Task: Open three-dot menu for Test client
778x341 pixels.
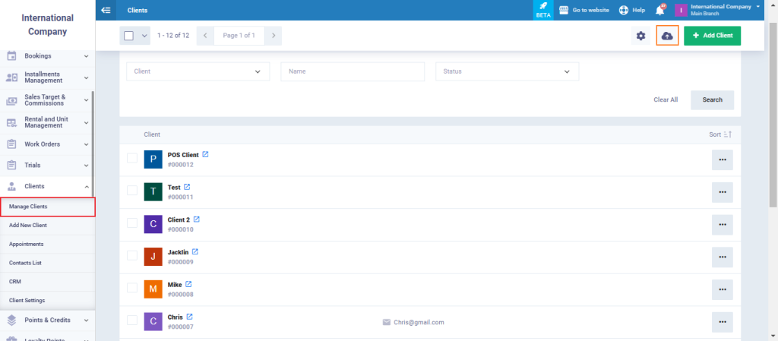Action: pyautogui.click(x=722, y=192)
